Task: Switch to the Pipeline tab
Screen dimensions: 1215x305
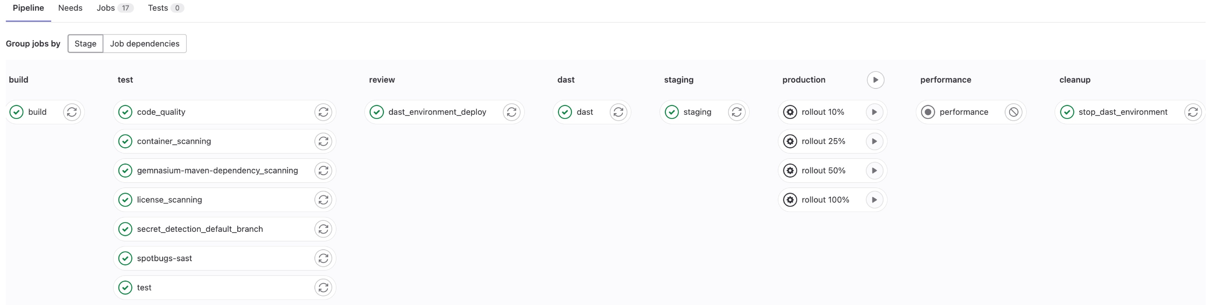Action: coord(28,8)
